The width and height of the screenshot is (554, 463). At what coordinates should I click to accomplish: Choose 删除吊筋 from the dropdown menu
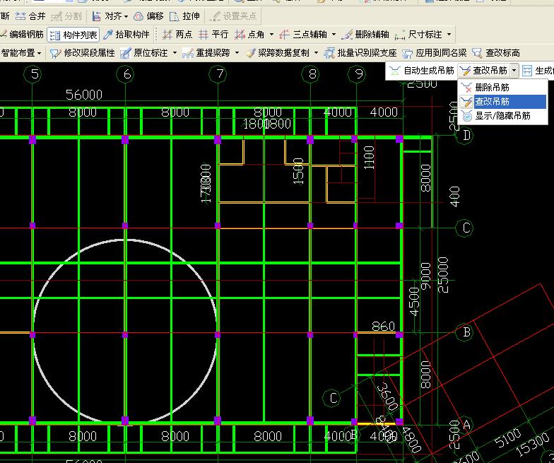pyautogui.click(x=503, y=88)
